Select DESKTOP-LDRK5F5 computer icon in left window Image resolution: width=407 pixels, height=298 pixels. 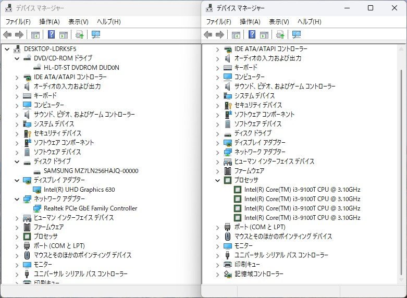[17, 49]
